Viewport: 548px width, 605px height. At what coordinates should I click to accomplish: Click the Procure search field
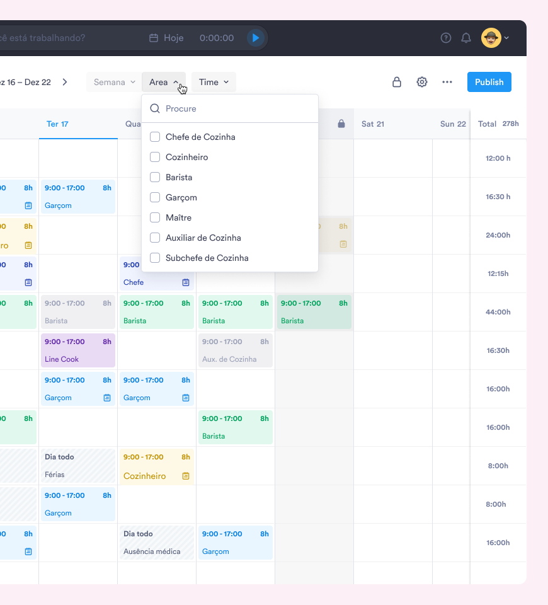[x=236, y=108]
